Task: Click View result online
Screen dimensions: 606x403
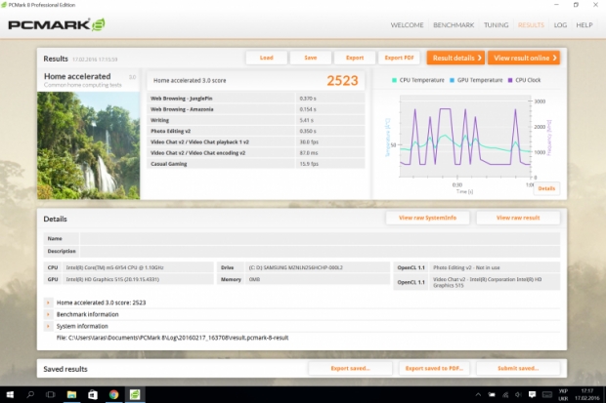Action: point(524,58)
